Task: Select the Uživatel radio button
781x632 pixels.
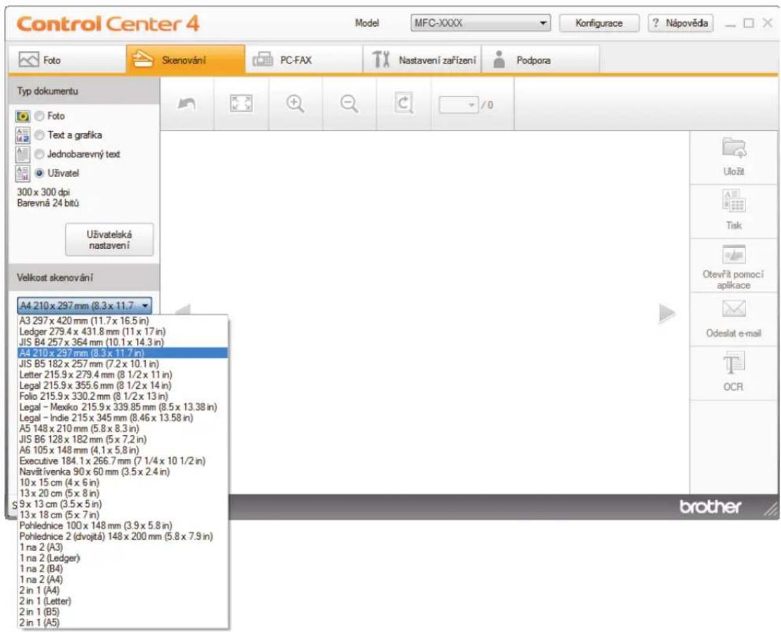Action: (39, 173)
